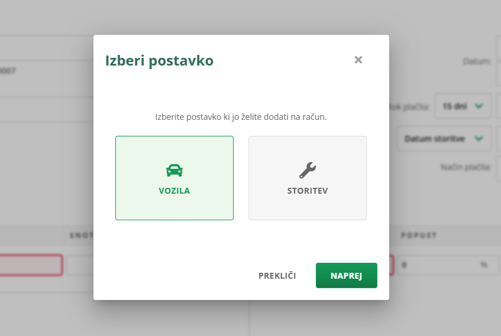
Task: Click the Izberi postavko dialog title
Action: click(x=159, y=61)
